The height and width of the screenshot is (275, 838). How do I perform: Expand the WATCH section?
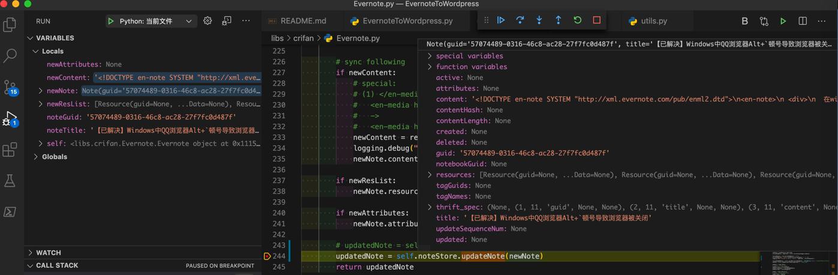coord(31,253)
